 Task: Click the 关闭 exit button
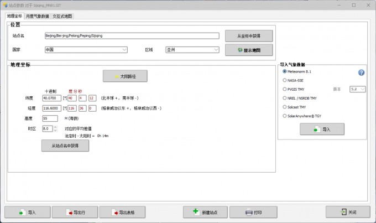click(x=347, y=212)
